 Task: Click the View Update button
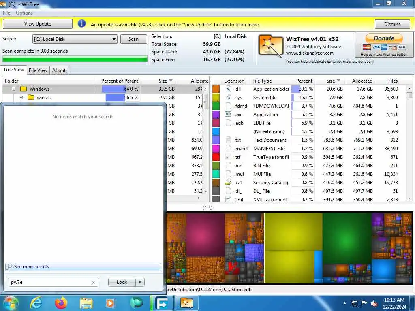click(x=38, y=24)
